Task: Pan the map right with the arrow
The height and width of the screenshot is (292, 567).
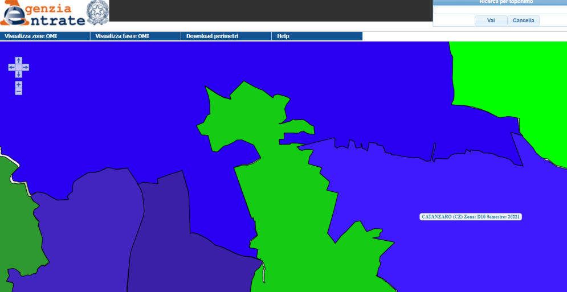Action: click(26, 68)
